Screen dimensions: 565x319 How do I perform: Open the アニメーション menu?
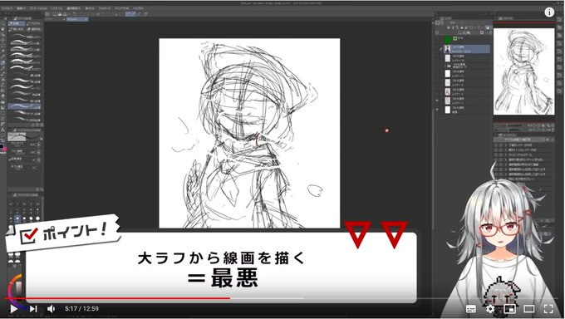38,8
